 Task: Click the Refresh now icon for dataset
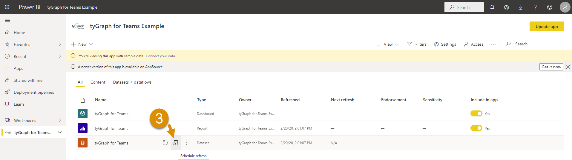165,143
